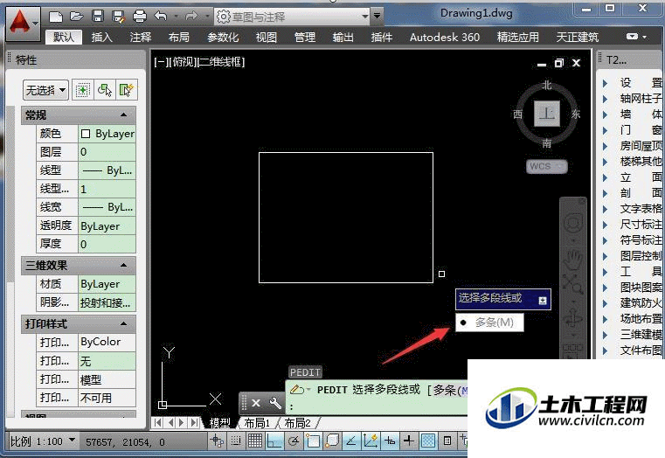Create a new drawing with the New icon
The width and height of the screenshot is (665, 458).
[56, 17]
